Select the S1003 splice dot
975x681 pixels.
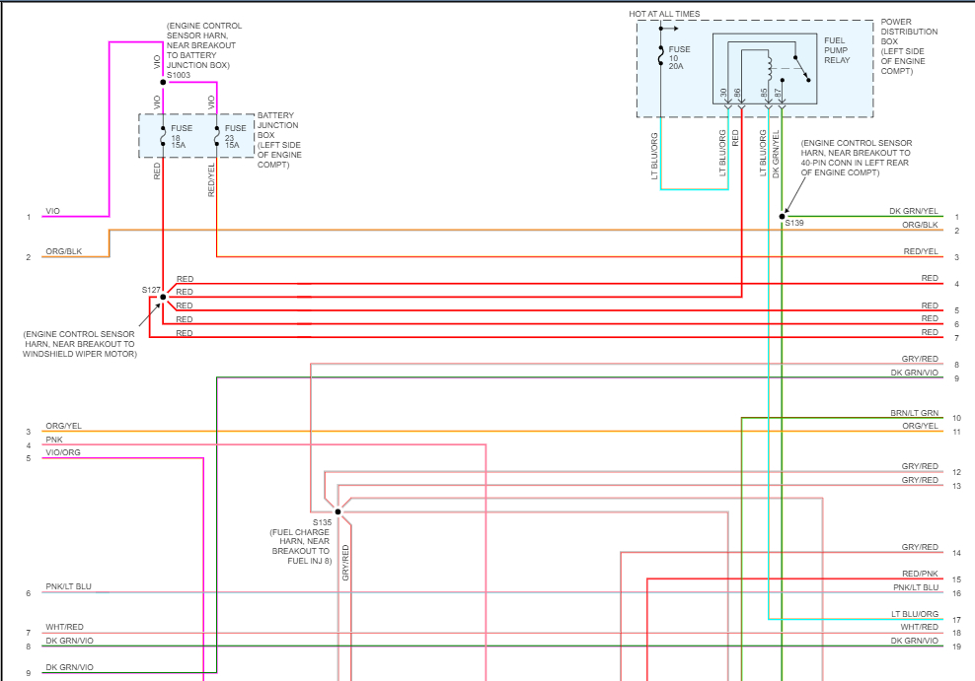point(163,83)
